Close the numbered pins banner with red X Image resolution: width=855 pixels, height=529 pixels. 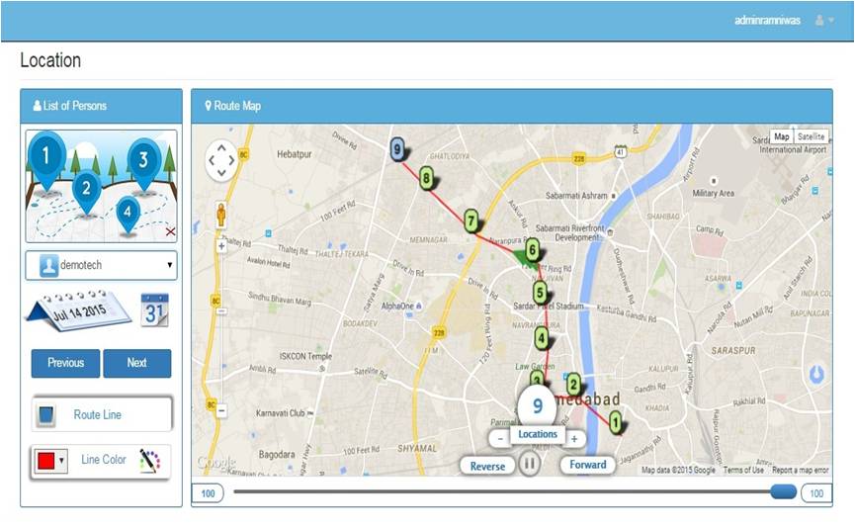tap(171, 231)
